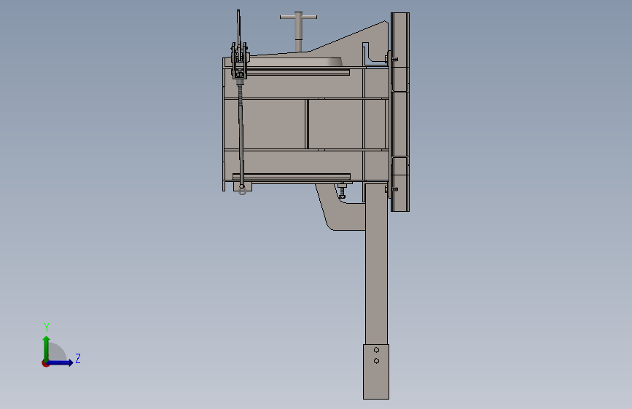This screenshot has height=409, width=632.
Task: Pick the eye bolt ring at the rod's bottom
Action: 242,190
